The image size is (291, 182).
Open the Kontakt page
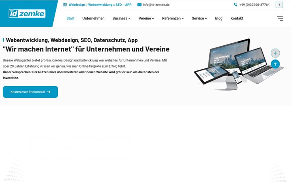click(x=237, y=18)
